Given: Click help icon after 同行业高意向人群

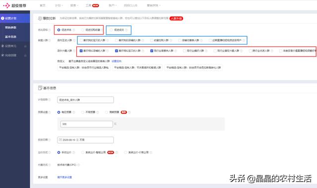Looking at the screenshot, I should point(176,51).
